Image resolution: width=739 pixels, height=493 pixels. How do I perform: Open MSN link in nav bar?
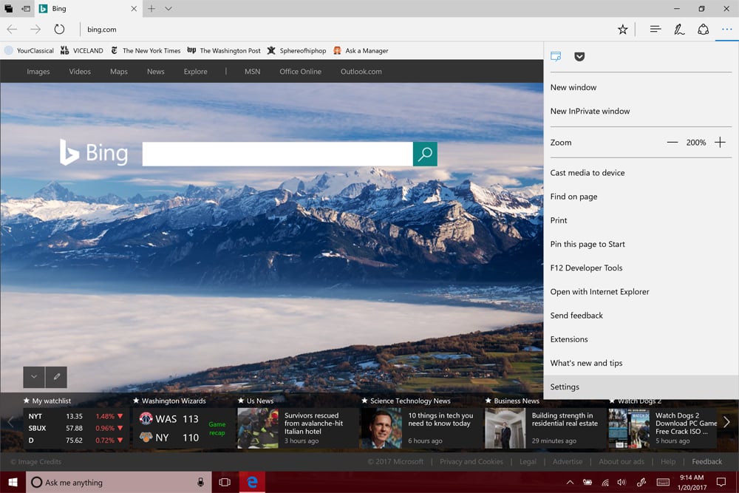click(252, 72)
